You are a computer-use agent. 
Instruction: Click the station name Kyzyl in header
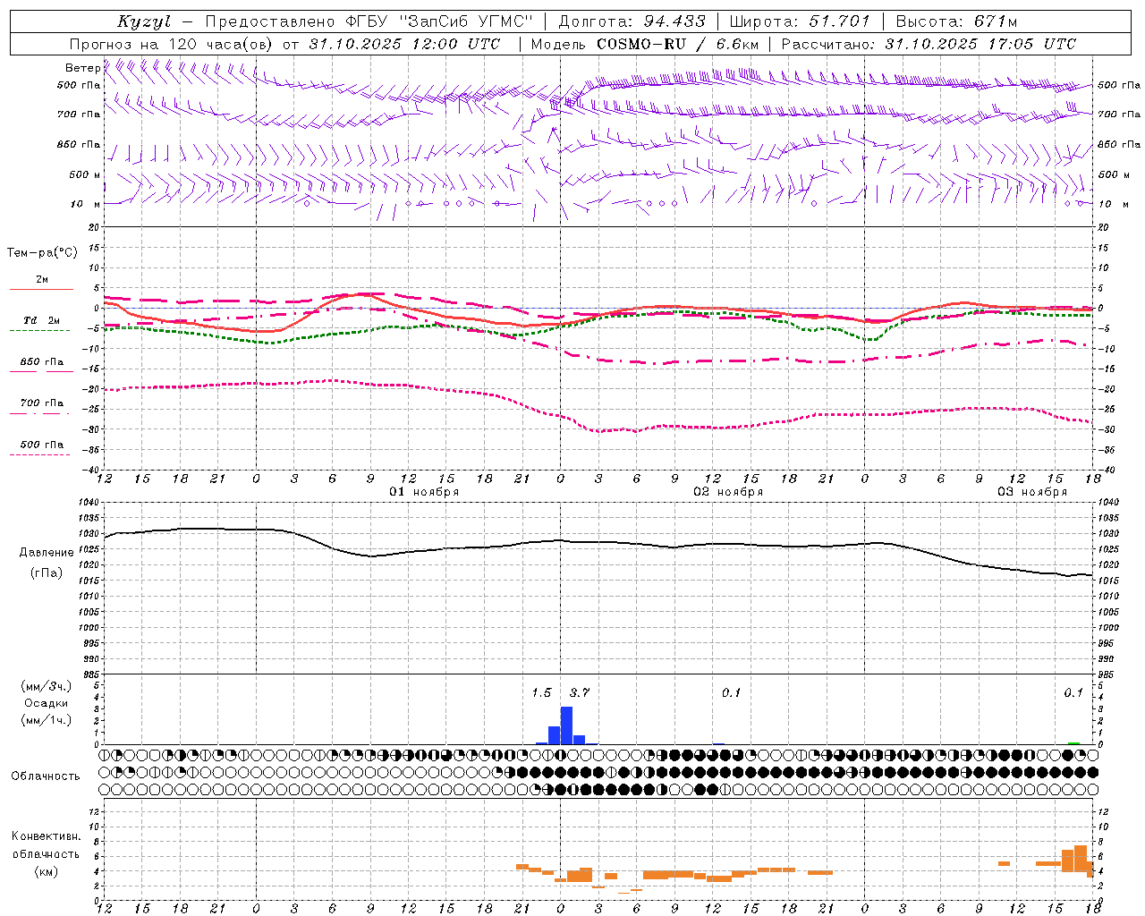pyautogui.click(x=144, y=22)
